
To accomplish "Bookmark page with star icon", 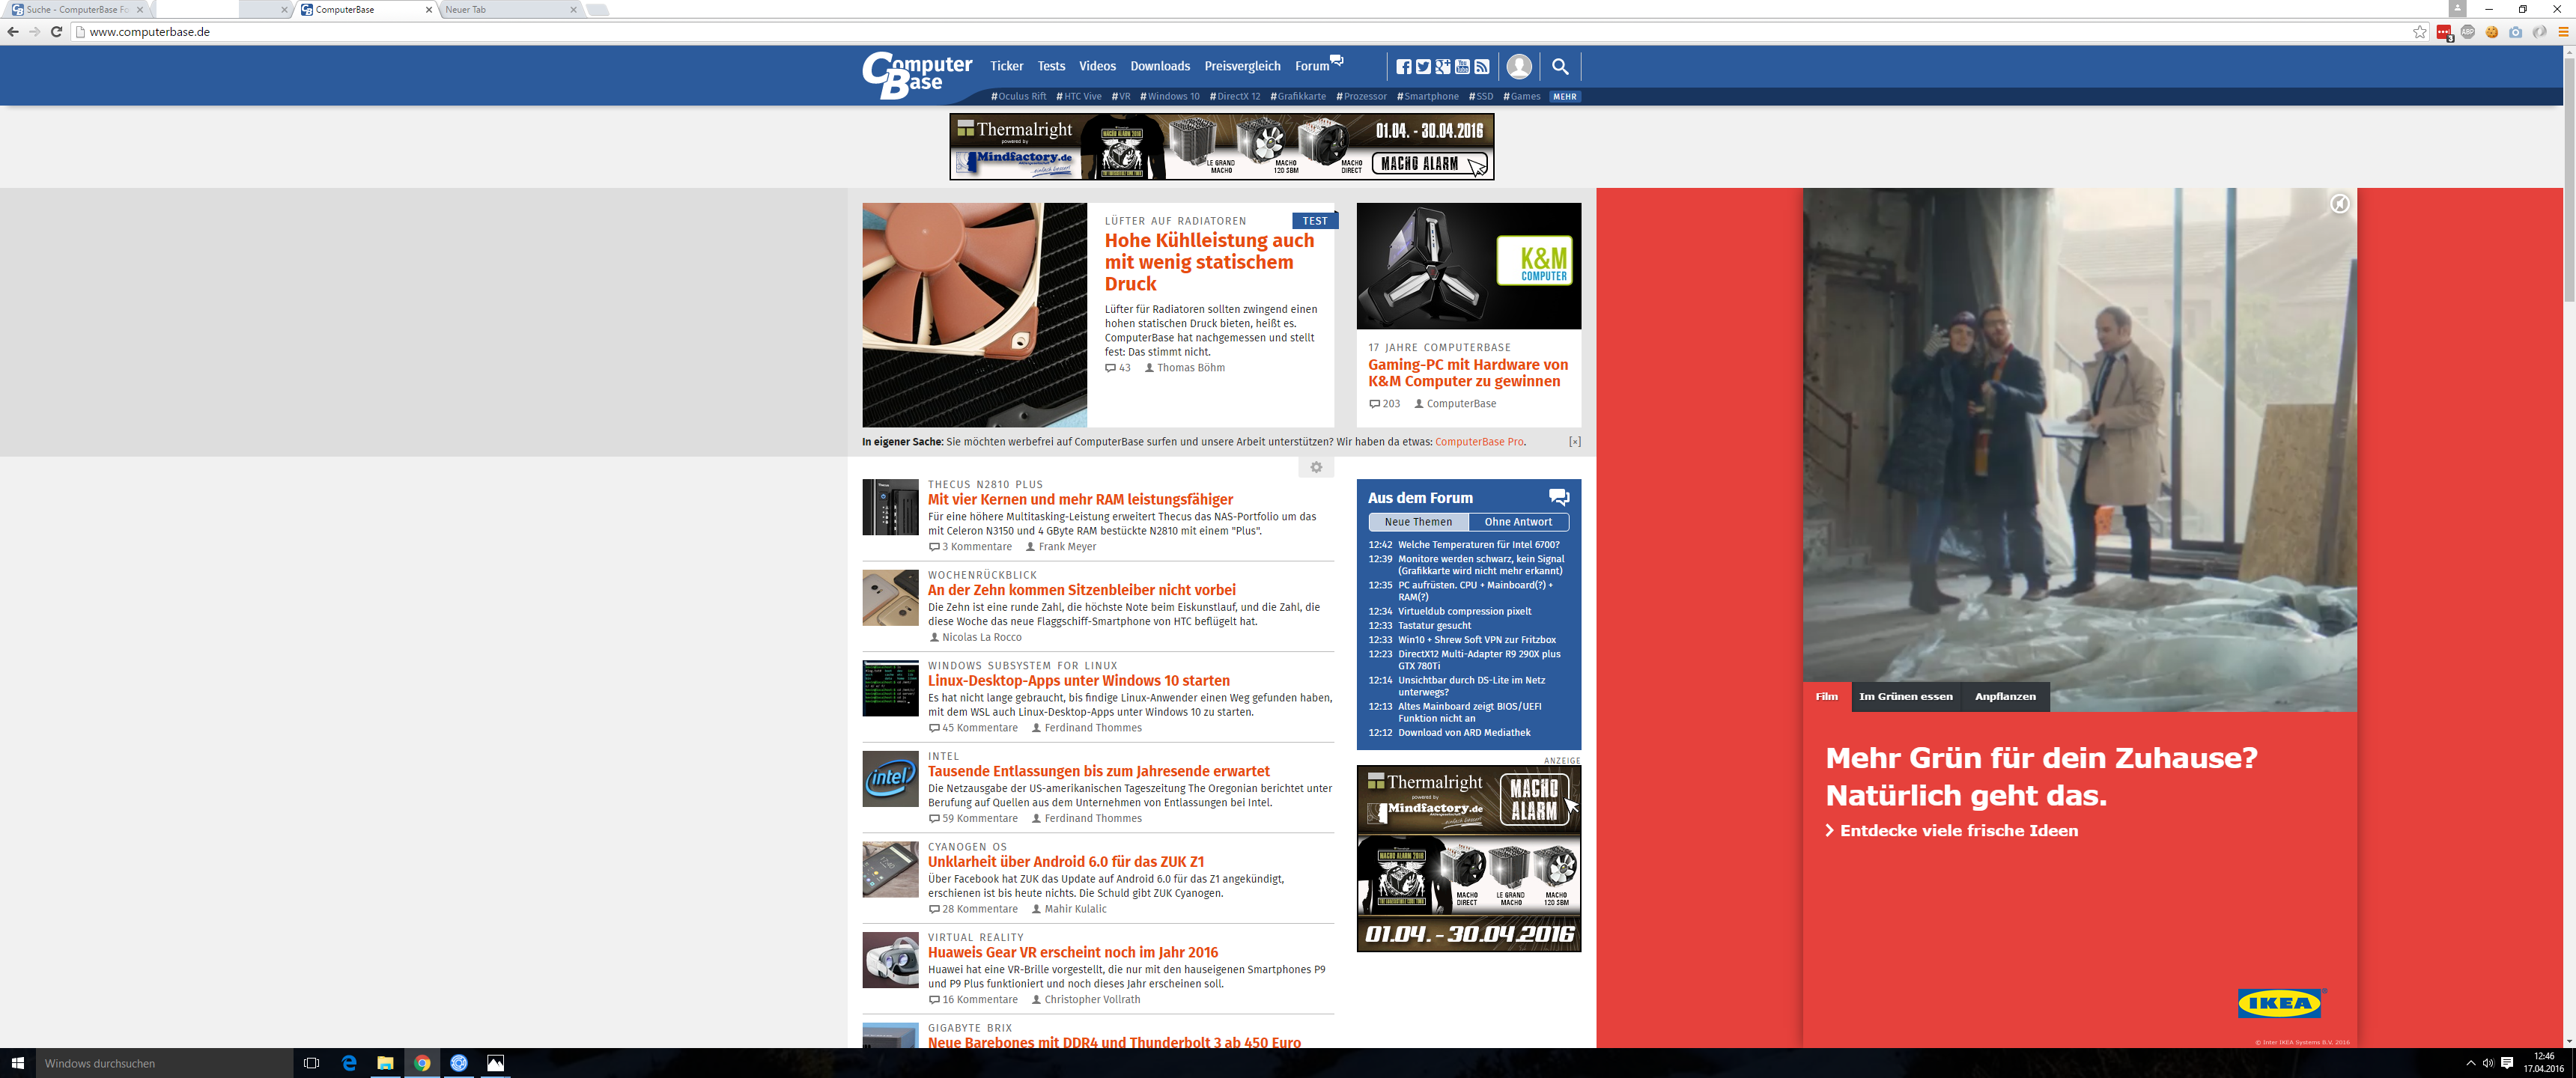I will [x=2420, y=32].
